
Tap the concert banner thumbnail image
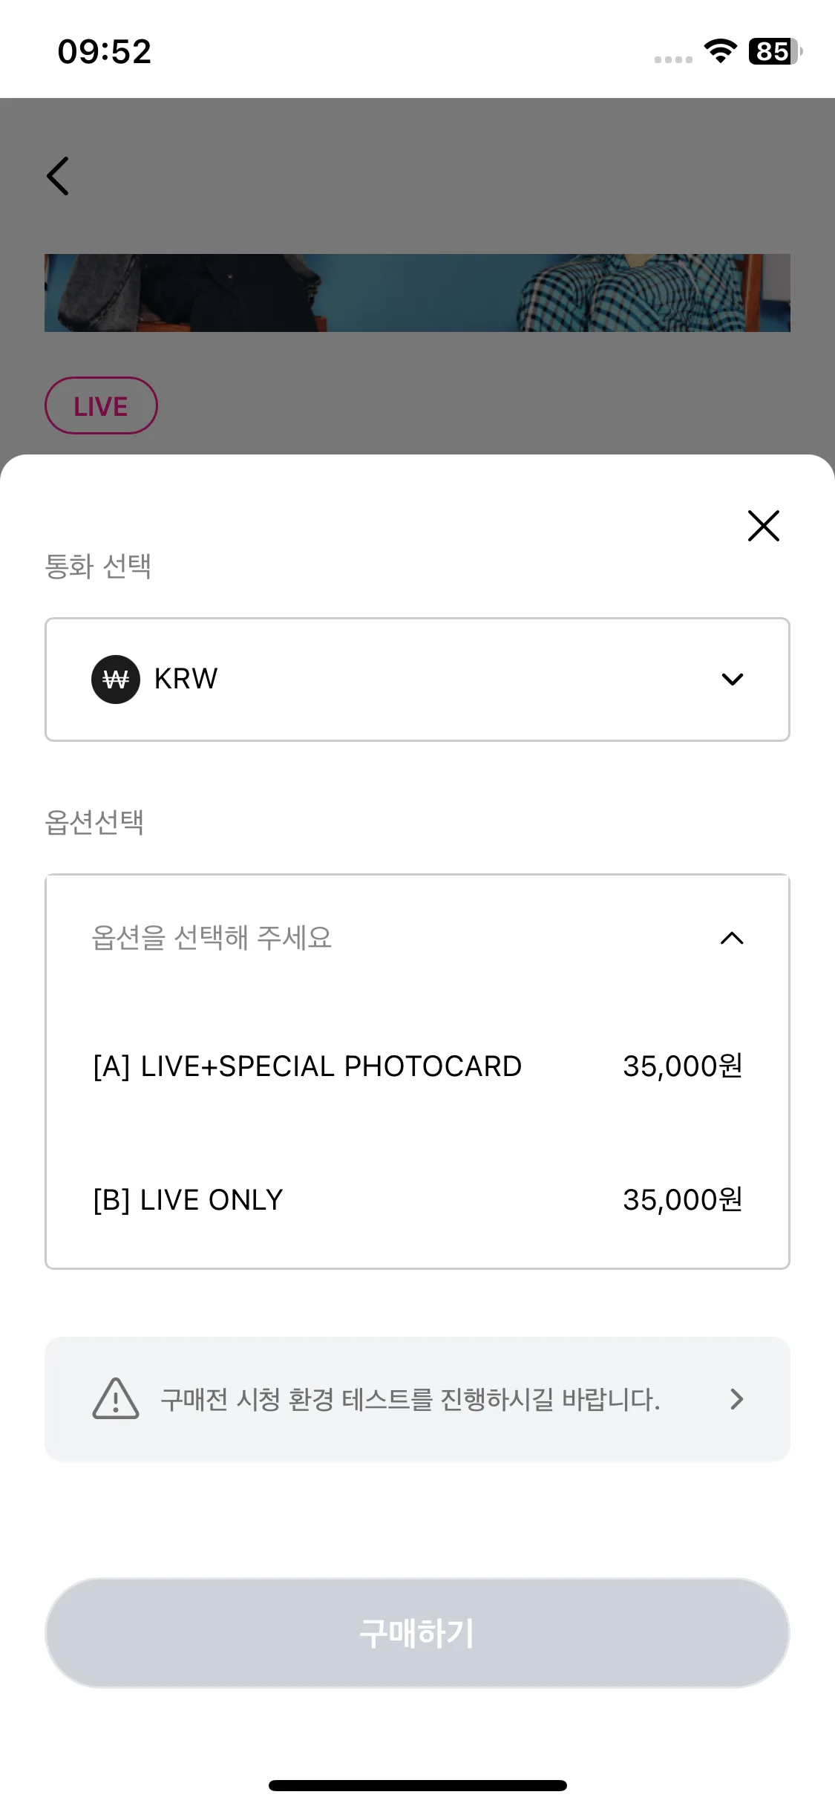point(417,293)
